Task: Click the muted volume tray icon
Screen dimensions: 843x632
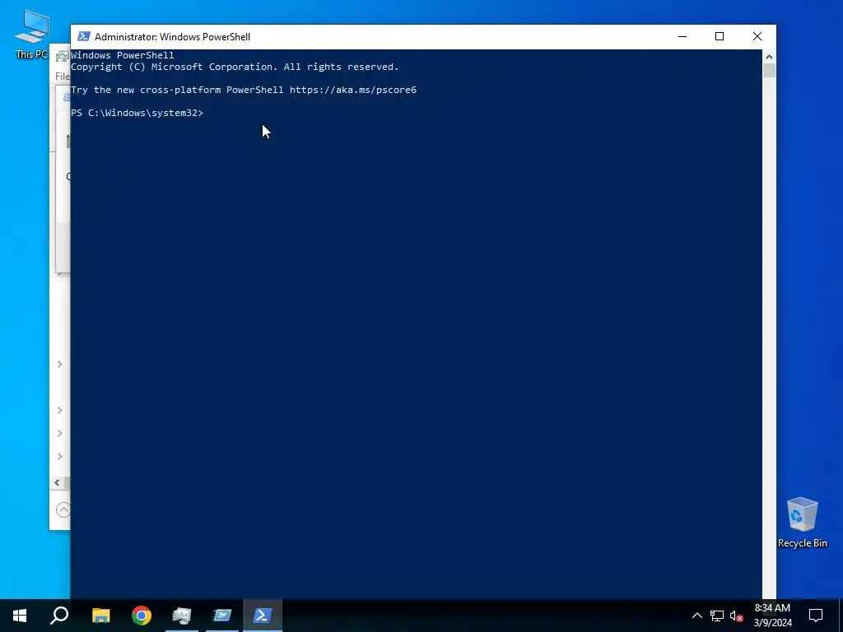Action: (x=737, y=616)
